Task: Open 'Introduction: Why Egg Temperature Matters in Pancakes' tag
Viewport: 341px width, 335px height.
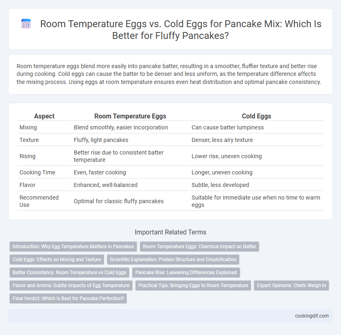Action: click(x=73, y=247)
